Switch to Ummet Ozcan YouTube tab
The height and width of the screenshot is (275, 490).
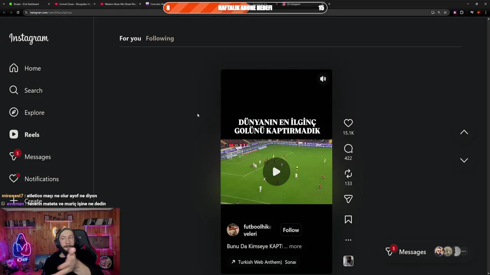point(75,4)
